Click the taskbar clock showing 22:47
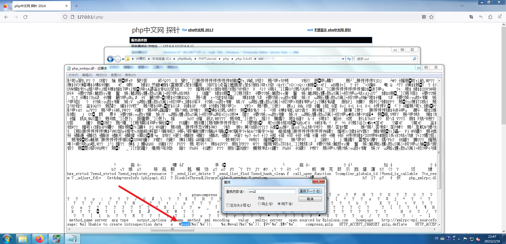The image size is (506, 244). [x=492, y=239]
